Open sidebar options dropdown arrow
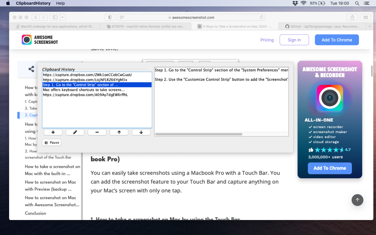The image size is (376, 235). coord(63,17)
